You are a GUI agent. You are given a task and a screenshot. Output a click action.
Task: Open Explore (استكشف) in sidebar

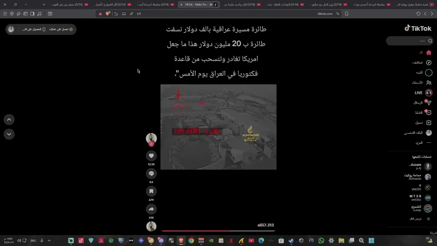(x=422, y=63)
